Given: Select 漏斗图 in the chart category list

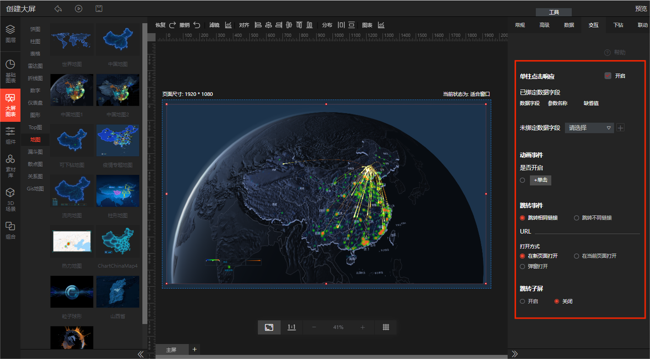Looking at the screenshot, I should pos(35,152).
